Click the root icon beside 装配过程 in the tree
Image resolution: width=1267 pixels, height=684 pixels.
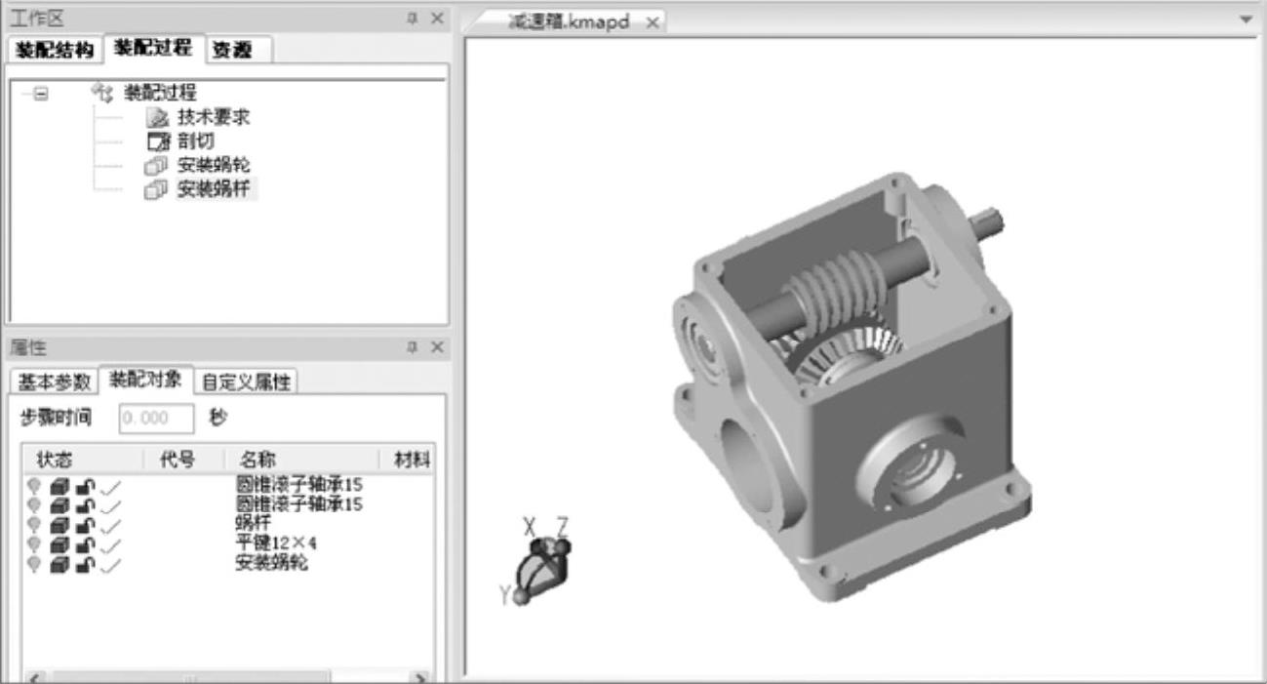coord(102,94)
